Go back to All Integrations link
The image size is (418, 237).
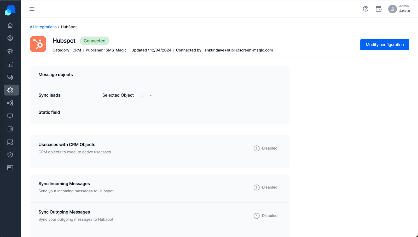coord(43,27)
